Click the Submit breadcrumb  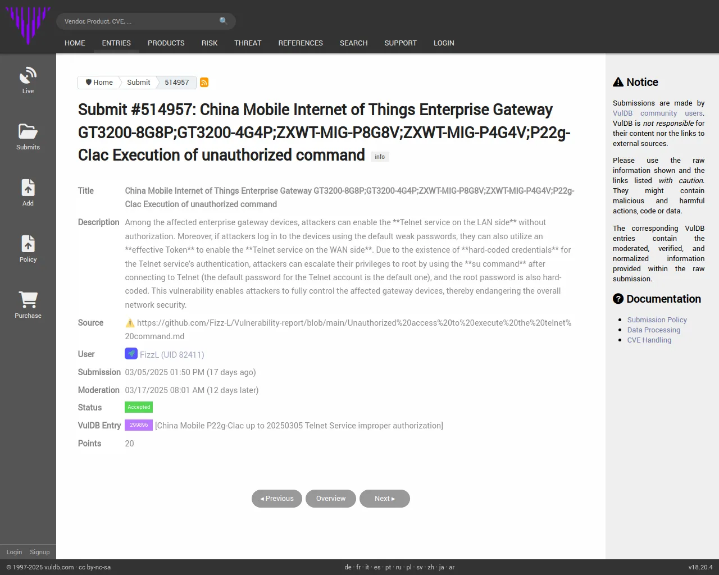(138, 82)
